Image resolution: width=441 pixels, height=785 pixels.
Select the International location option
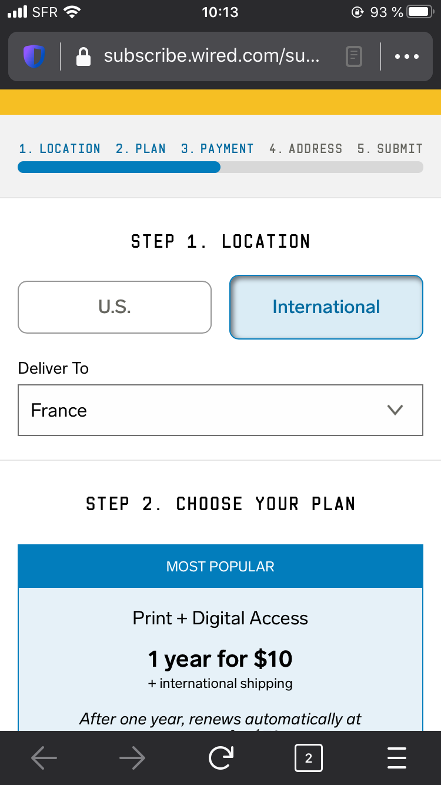tap(326, 307)
